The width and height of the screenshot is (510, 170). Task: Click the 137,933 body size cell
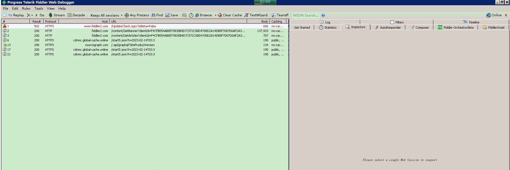[x=263, y=31]
